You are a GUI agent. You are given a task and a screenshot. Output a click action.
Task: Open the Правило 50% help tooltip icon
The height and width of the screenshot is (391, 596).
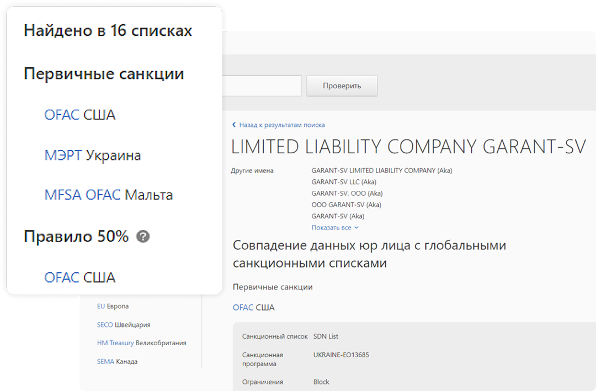pyautogui.click(x=143, y=237)
